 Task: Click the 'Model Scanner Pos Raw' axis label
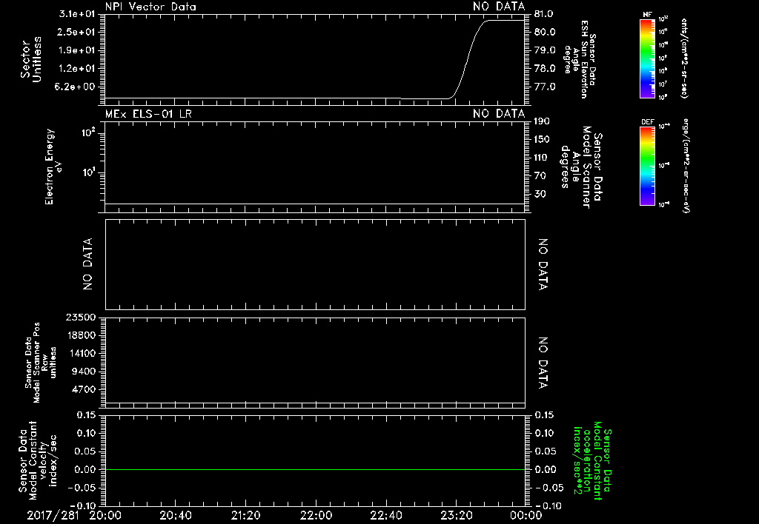(42, 363)
